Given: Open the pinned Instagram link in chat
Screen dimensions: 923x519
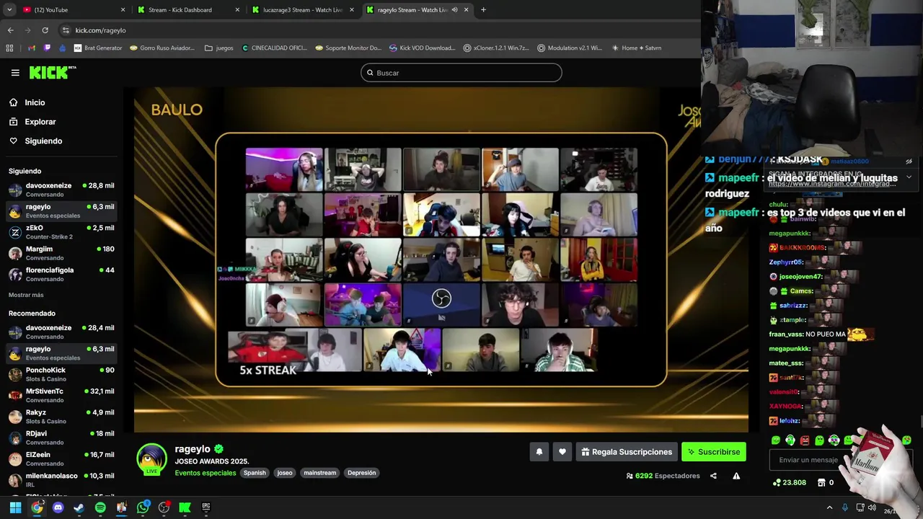Looking at the screenshot, I should (x=832, y=184).
